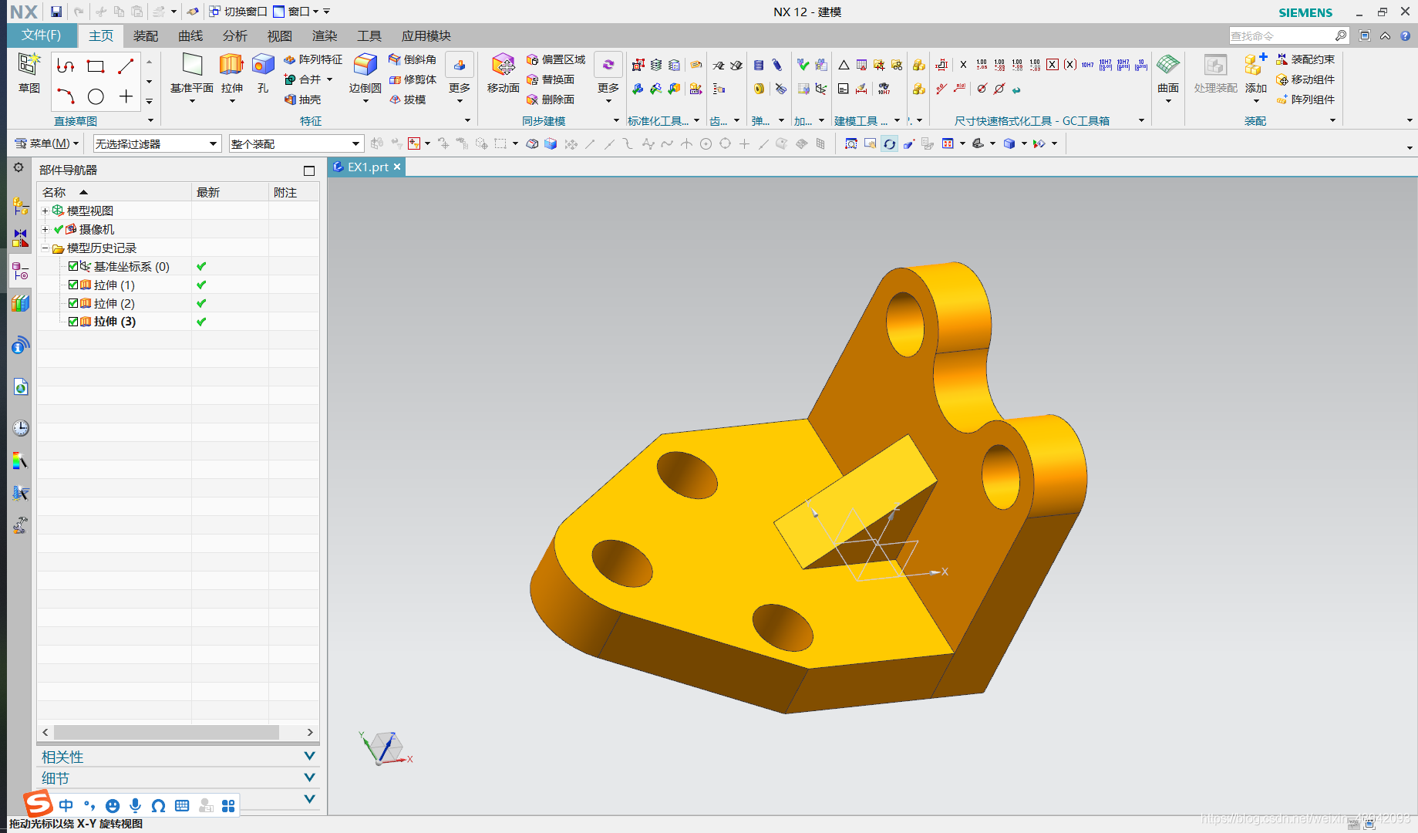This screenshot has height=833, width=1418.
Task: Select the Extrude (拉伸) tool
Action: 231,73
